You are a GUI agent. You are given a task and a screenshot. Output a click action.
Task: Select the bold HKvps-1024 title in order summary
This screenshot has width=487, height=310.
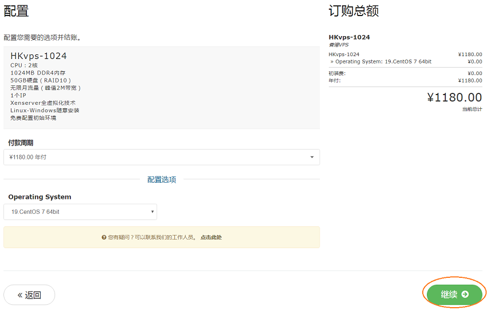pyautogui.click(x=349, y=37)
